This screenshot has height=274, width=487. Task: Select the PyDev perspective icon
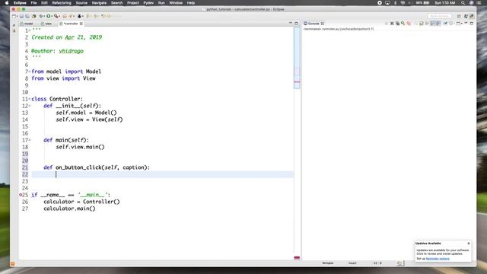[466, 16]
